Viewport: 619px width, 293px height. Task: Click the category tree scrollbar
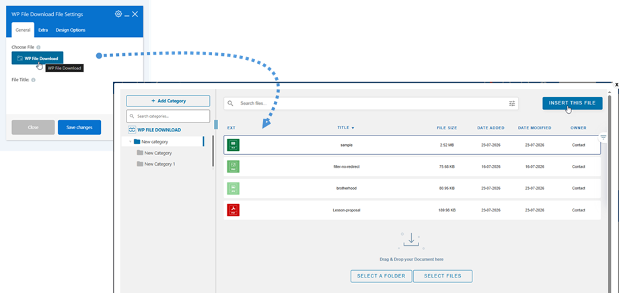tap(213, 152)
